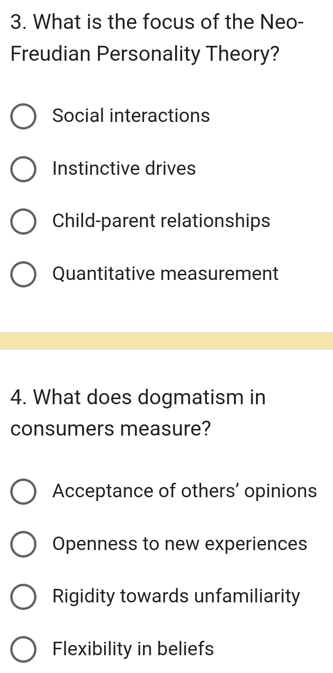The image size is (333, 673).
Task: Click the radio circle next to Instinctive drives
Action: [x=24, y=169]
